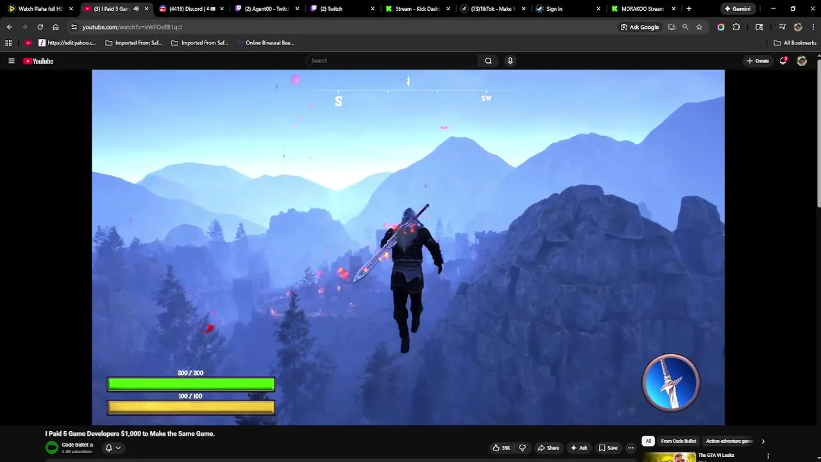Click the Ask Google button
This screenshot has height=462, width=821.
coord(639,27)
